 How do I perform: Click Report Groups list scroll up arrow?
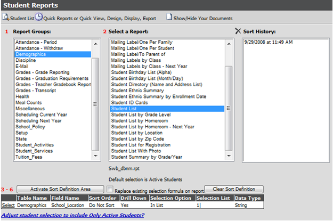pos(95,44)
